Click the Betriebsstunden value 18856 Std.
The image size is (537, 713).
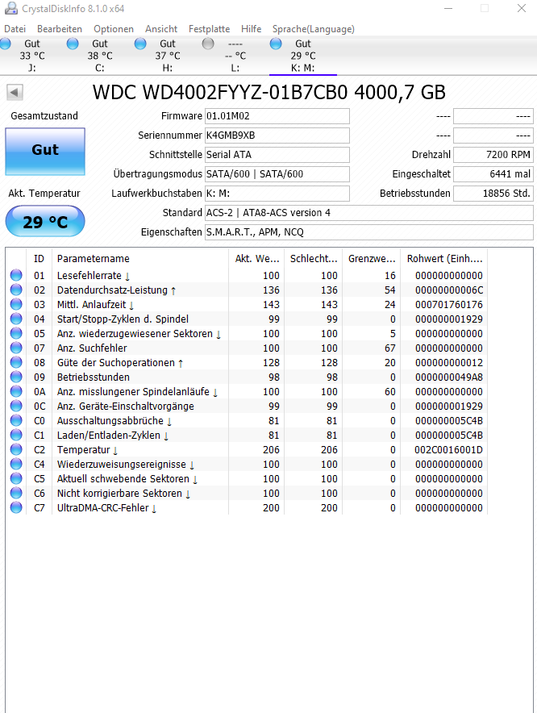click(493, 194)
